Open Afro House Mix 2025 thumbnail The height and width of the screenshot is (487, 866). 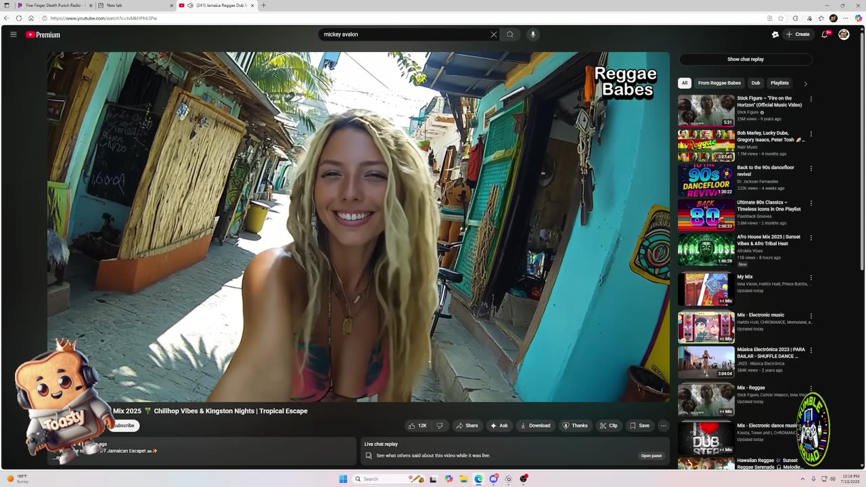pos(706,249)
